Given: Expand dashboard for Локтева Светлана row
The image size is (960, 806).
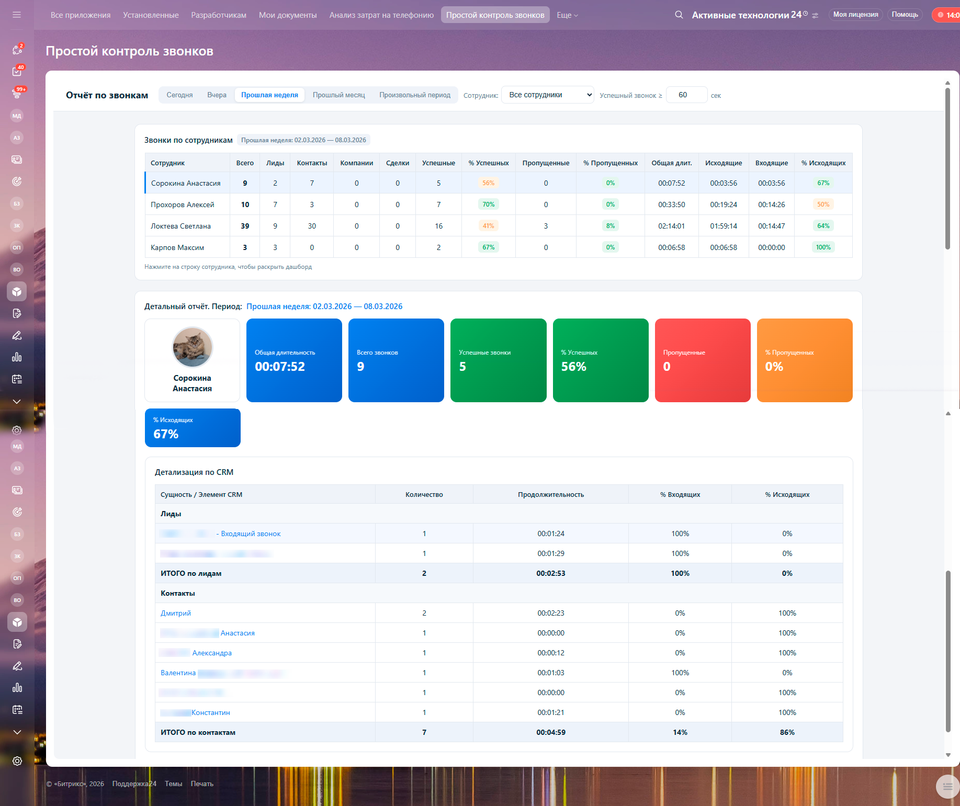Looking at the screenshot, I should click(x=181, y=226).
